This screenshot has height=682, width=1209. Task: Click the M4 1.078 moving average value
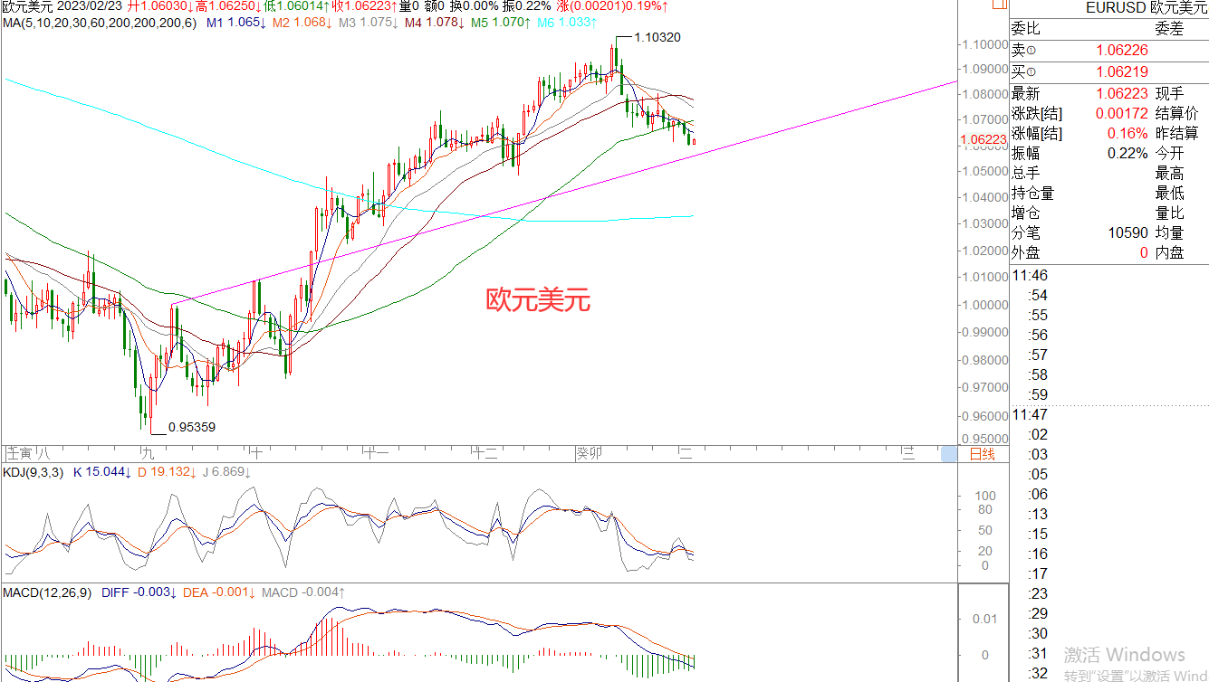click(434, 22)
